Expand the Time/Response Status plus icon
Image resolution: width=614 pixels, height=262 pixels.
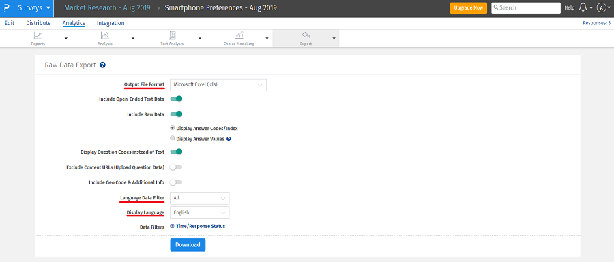coord(173,226)
